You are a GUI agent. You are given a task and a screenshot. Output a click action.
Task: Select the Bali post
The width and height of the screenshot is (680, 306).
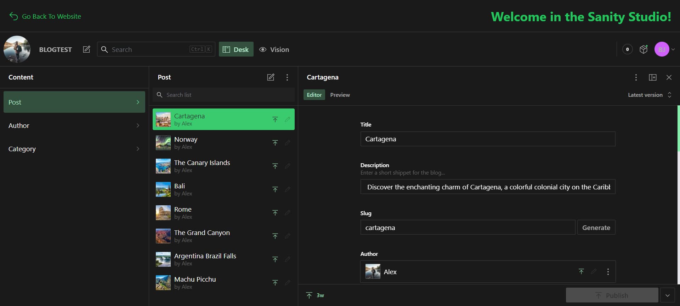(223, 189)
